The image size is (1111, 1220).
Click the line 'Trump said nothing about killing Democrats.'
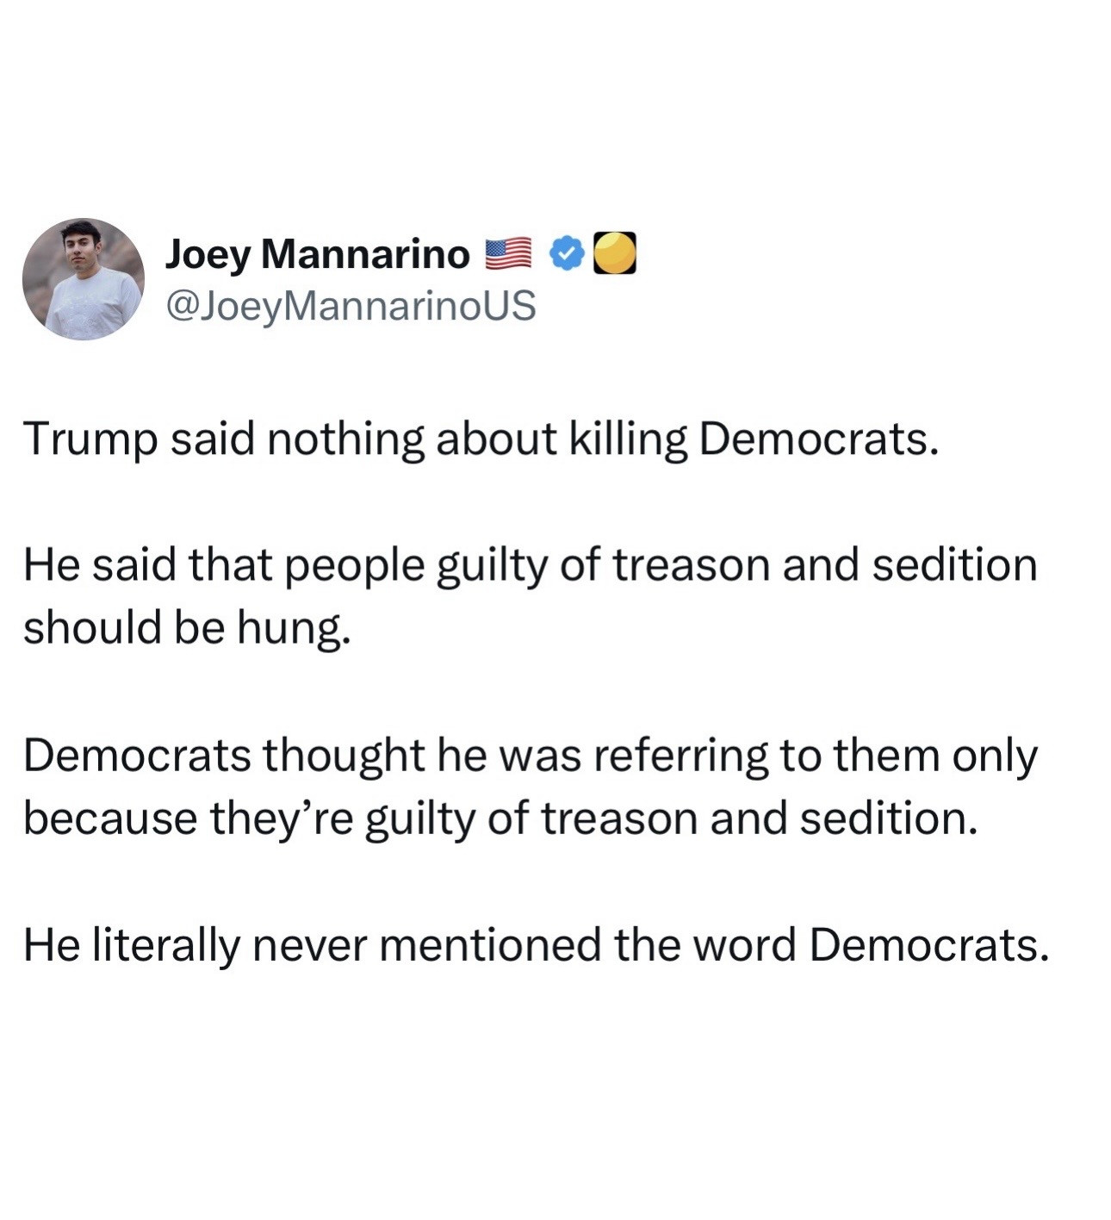click(480, 439)
